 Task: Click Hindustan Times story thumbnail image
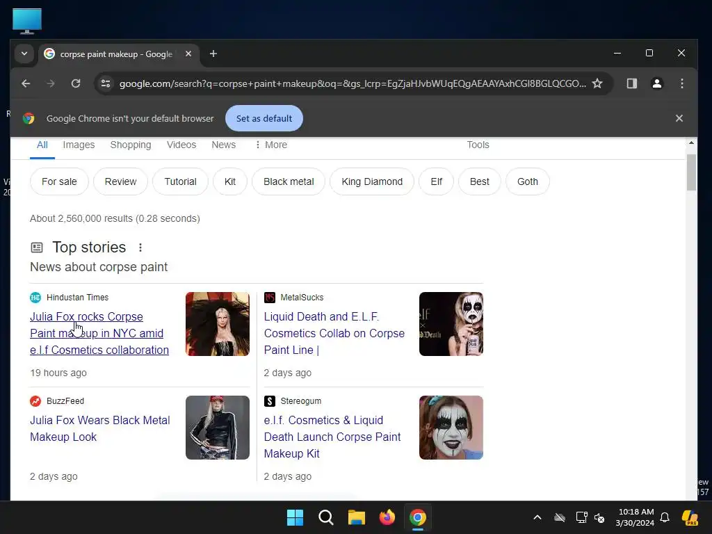tap(218, 324)
